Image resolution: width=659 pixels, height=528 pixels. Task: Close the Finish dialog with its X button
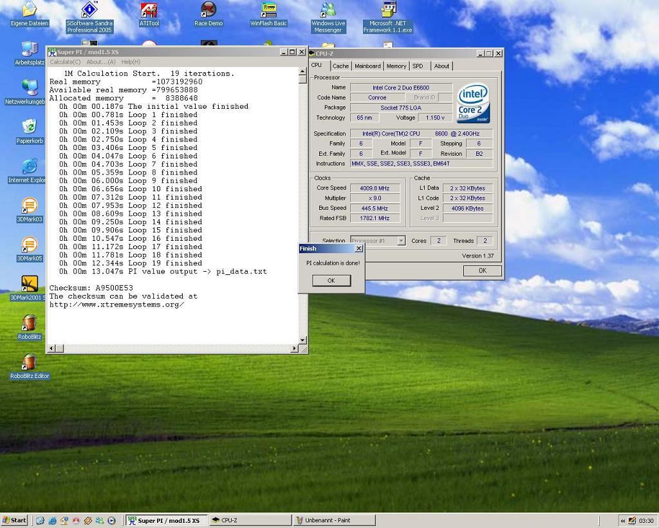coord(359,249)
